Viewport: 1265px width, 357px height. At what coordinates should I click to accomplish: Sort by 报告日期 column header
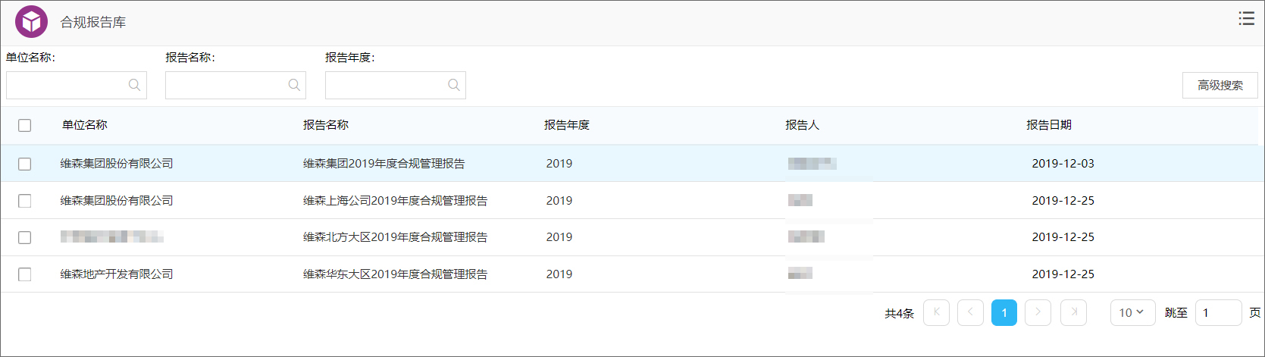tap(1048, 125)
